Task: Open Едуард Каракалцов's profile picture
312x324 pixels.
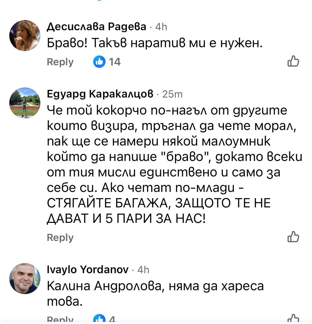Action: (25, 103)
